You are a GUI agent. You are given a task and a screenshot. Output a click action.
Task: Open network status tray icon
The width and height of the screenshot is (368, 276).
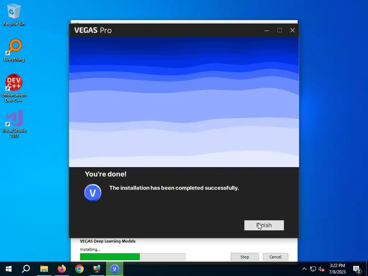[313, 269]
